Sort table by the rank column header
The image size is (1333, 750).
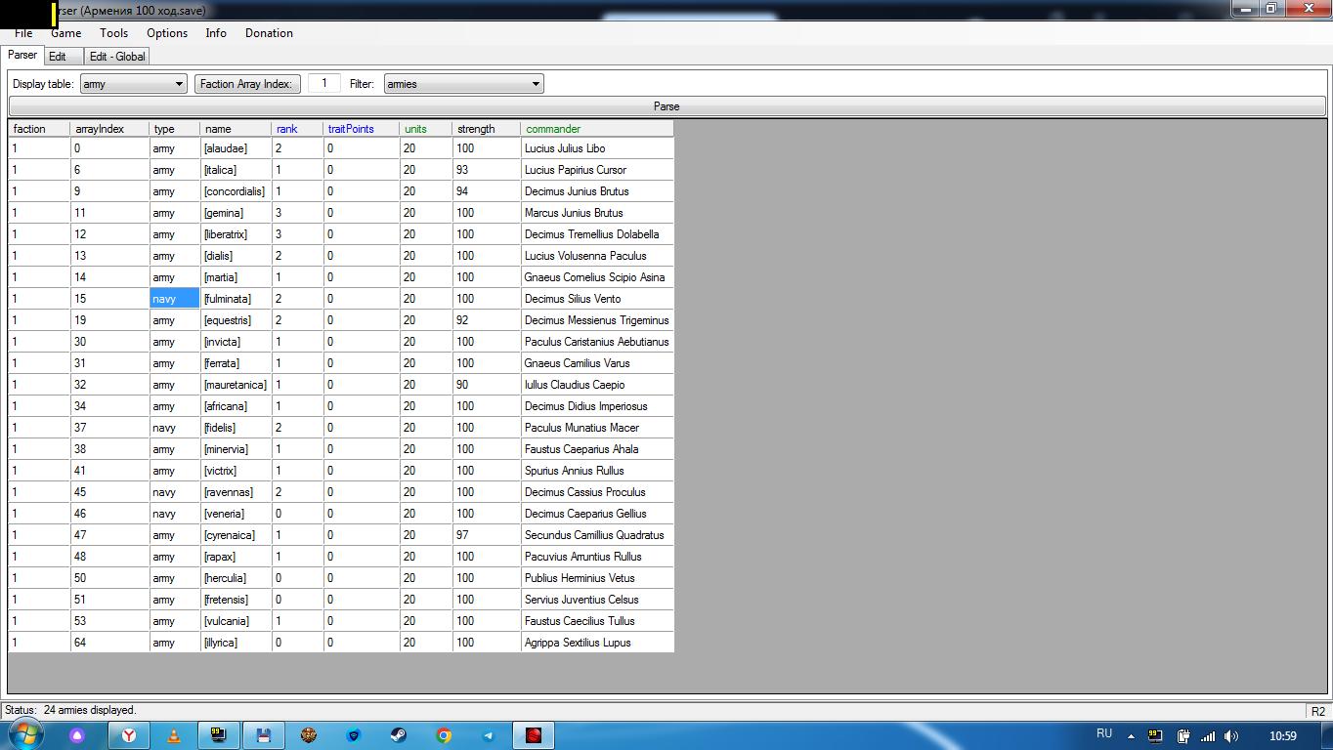tap(297, 129)
